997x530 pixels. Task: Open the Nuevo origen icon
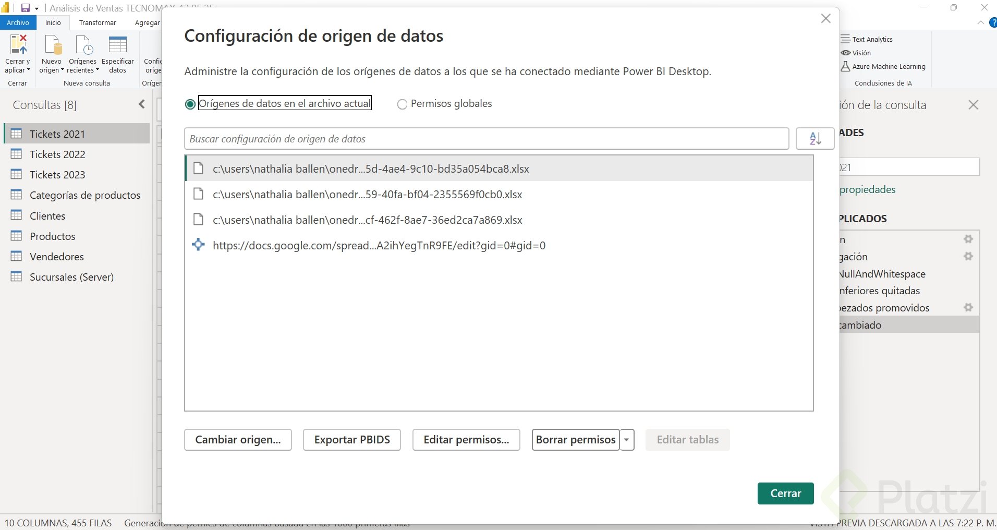[x=53, y=45]
